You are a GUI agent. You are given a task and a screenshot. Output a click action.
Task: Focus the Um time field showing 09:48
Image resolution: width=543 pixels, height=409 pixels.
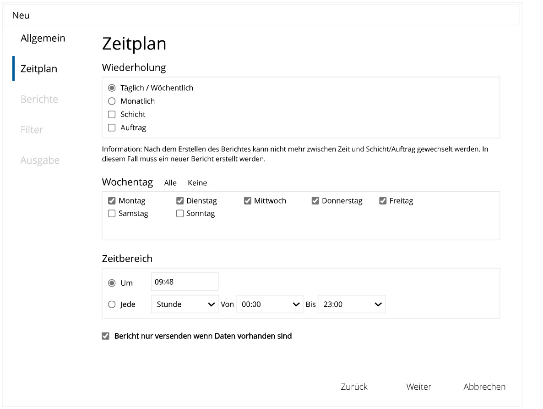185,282
